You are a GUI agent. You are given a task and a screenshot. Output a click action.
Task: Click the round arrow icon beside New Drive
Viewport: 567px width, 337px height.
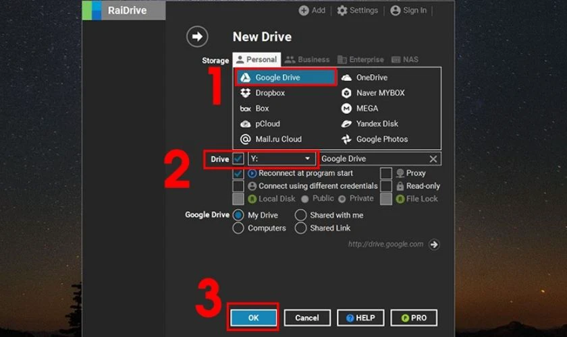click(197, 36)
